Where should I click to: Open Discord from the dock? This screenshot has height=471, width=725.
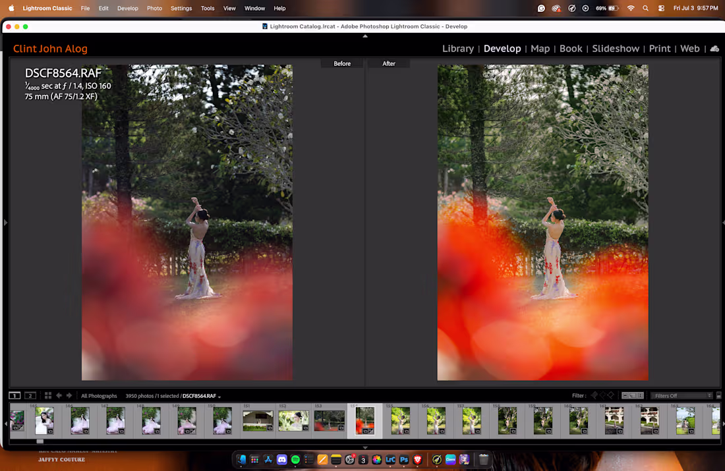click(281, 459)
